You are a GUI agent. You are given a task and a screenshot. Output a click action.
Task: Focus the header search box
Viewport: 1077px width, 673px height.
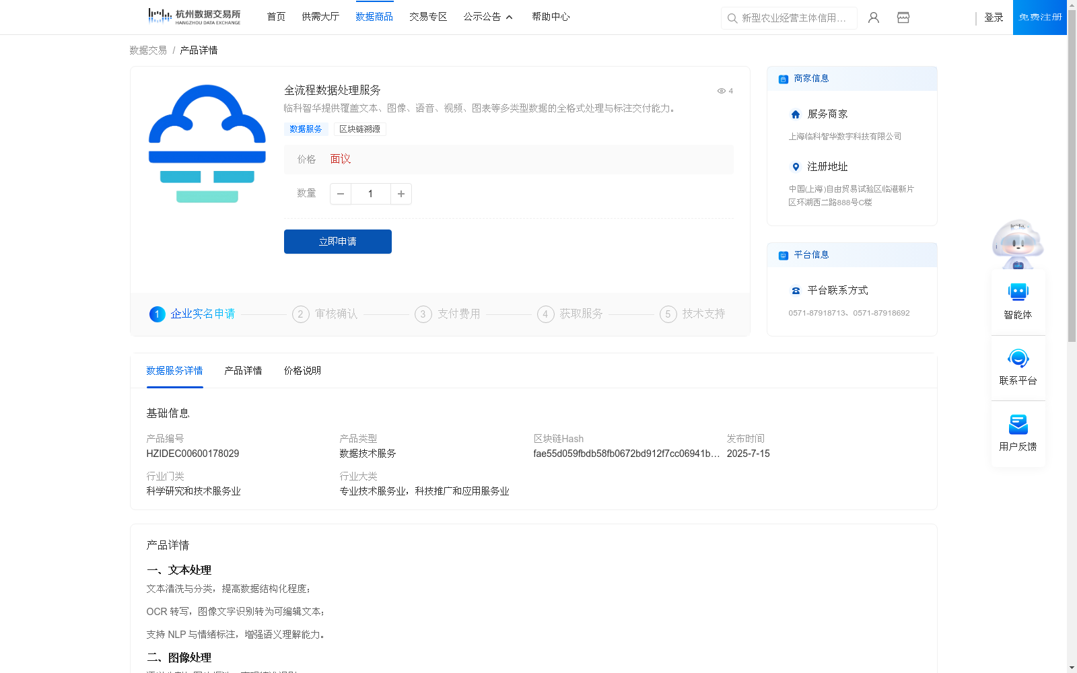pyautogui.click(x=789, y=18)
